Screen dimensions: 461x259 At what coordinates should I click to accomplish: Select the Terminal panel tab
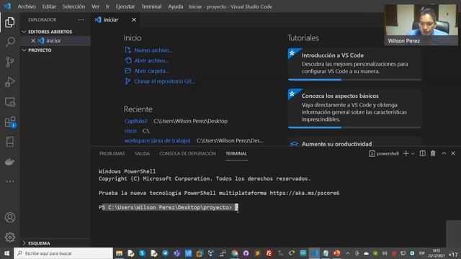(236, 153)
